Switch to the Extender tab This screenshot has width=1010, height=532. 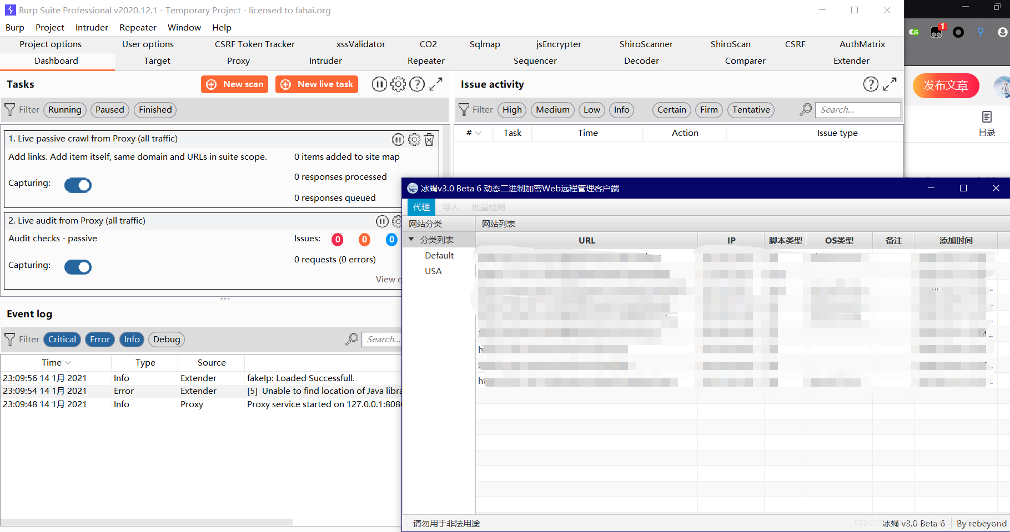point(851,61)
